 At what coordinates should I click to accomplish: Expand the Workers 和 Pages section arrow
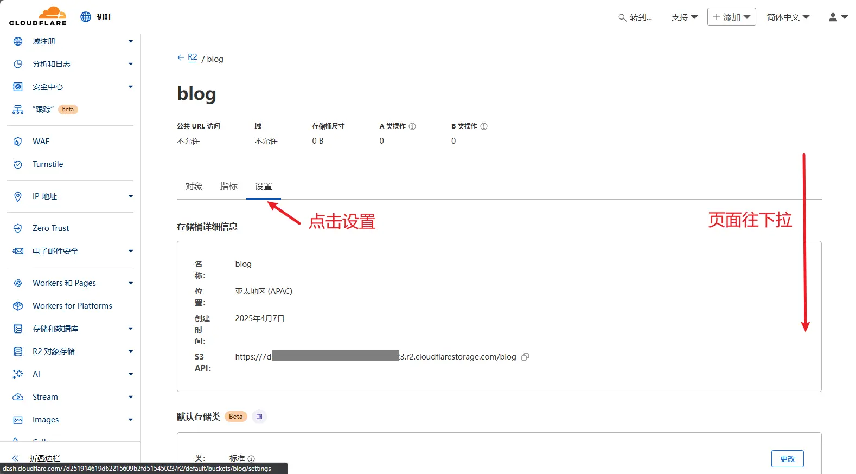point(130,283)
